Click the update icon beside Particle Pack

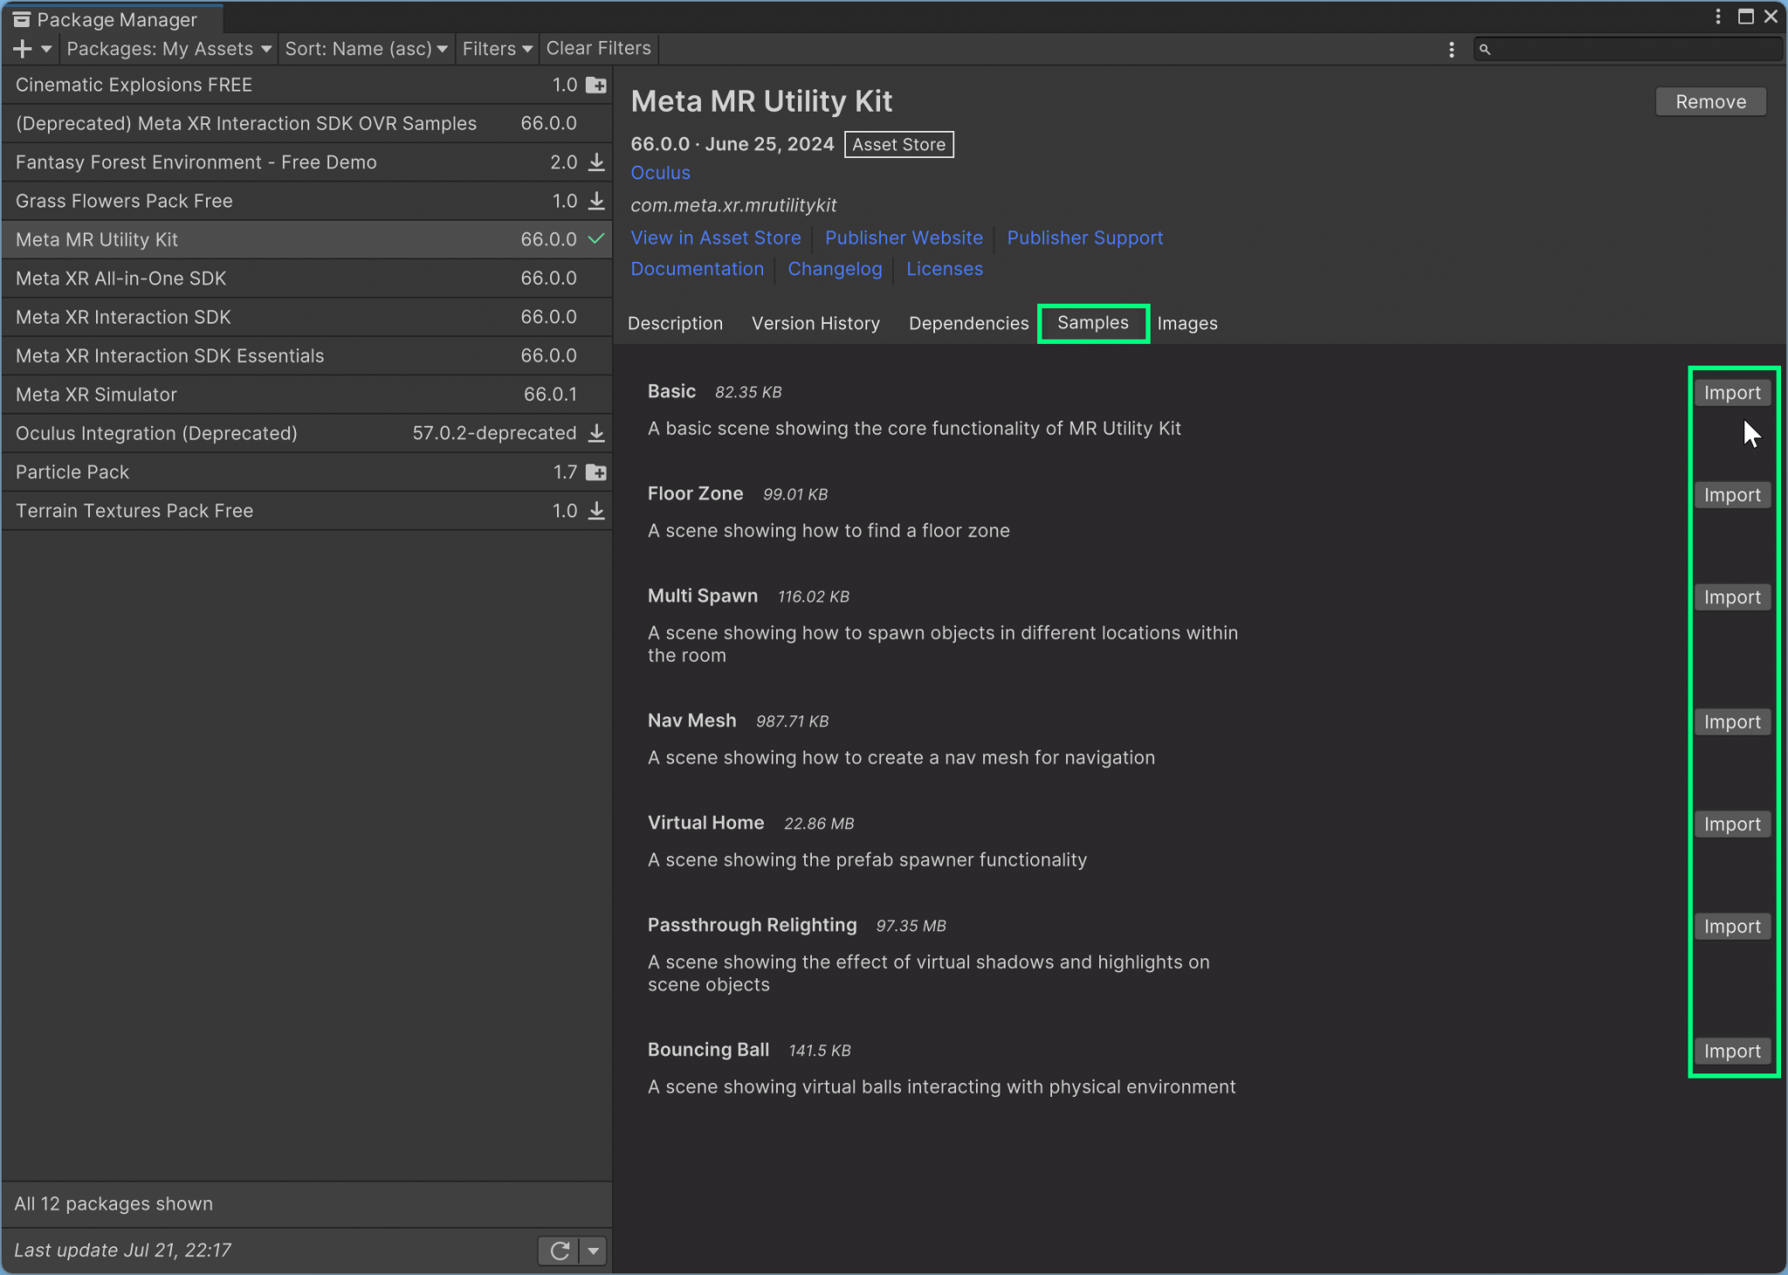coord(598,471)
